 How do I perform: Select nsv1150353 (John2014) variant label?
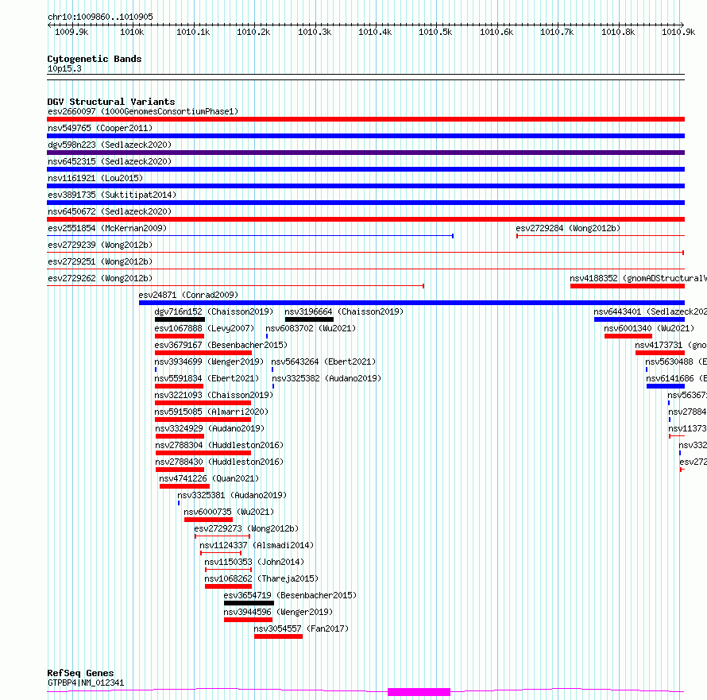pos(254,562)
